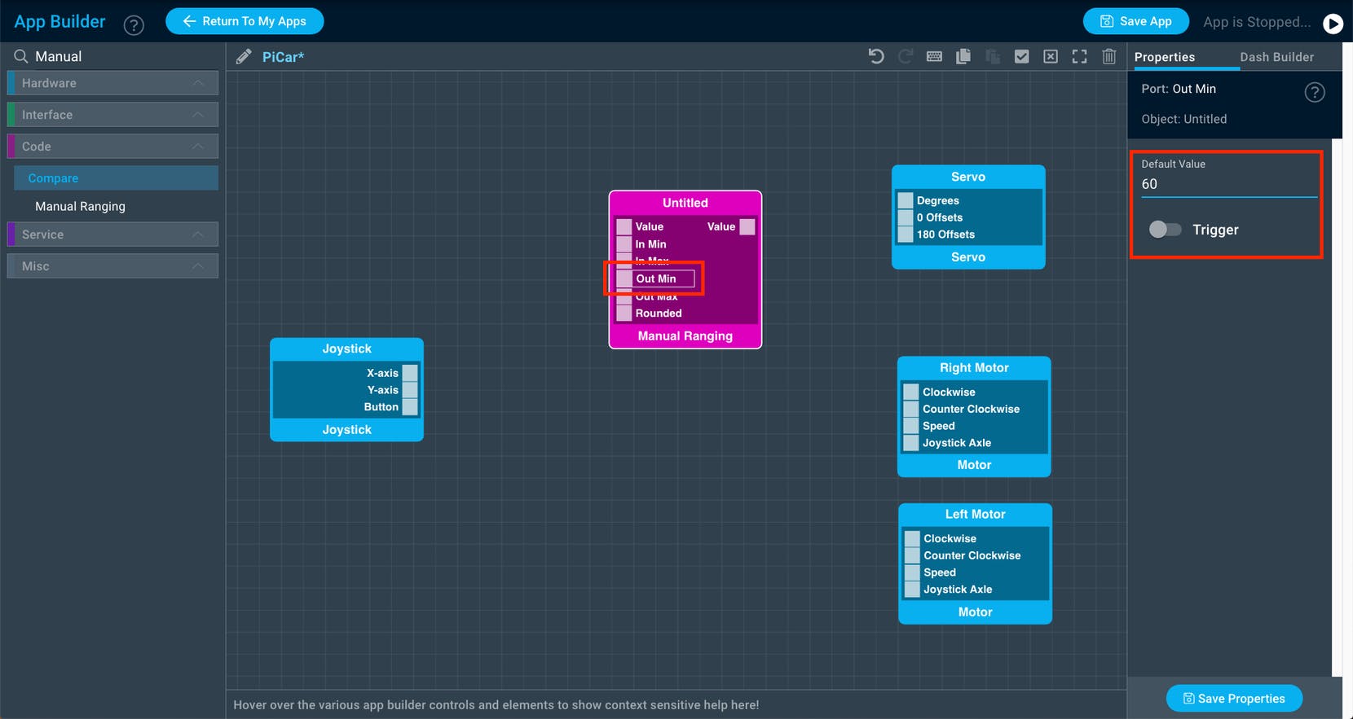The image size is (1353, 719).
Task: Click Right Motor Clockwise input port
Action: click(x=911, y=392)
